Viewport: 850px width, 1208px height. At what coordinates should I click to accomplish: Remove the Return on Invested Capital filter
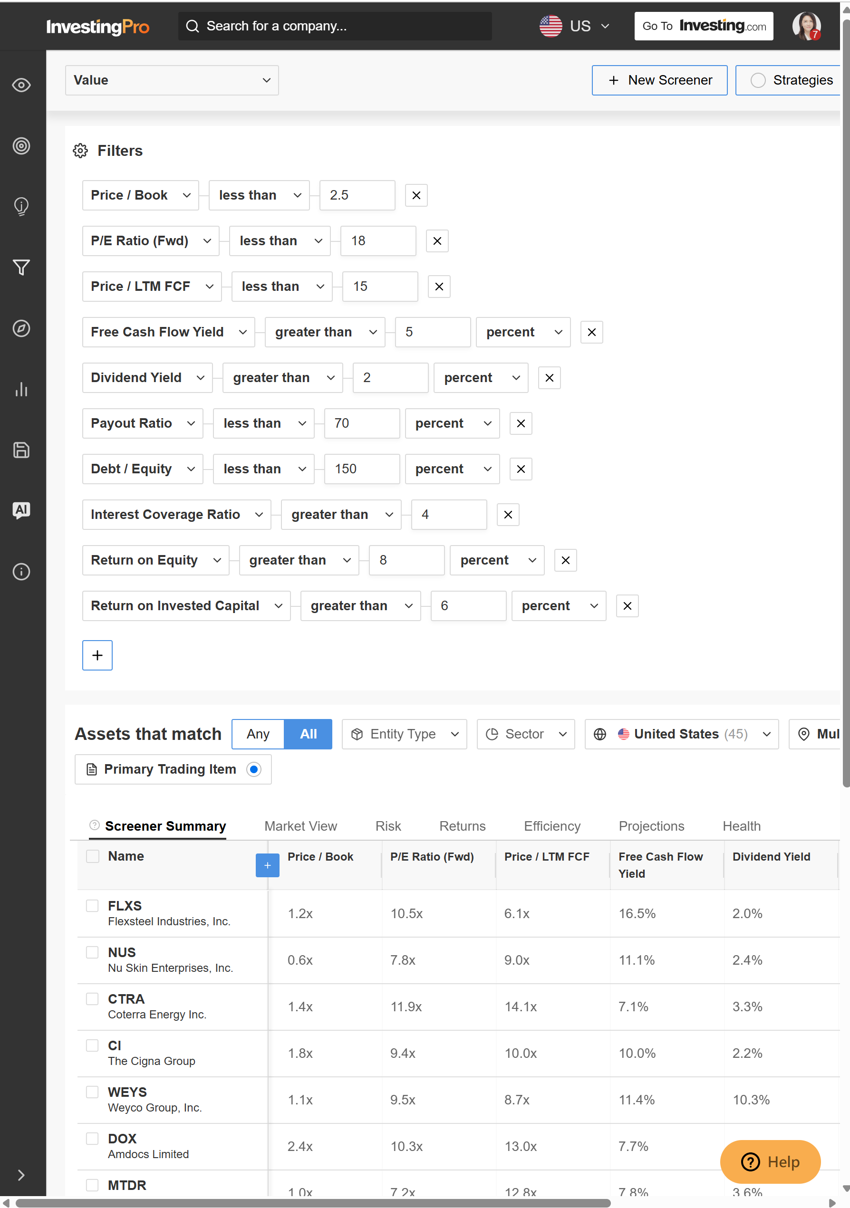click(627, 606)
